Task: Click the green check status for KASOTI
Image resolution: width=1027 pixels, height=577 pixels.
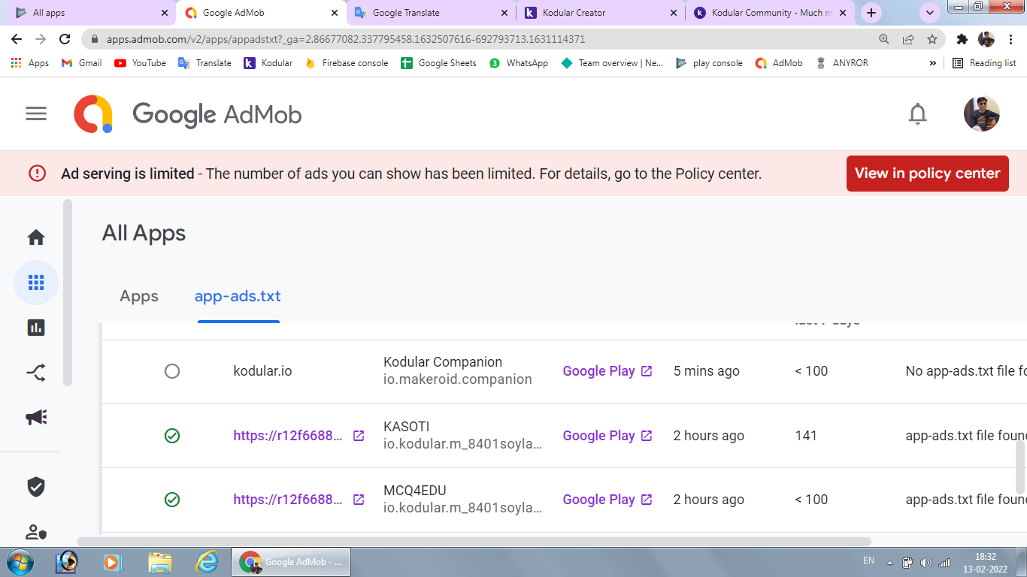Action: 172,436
